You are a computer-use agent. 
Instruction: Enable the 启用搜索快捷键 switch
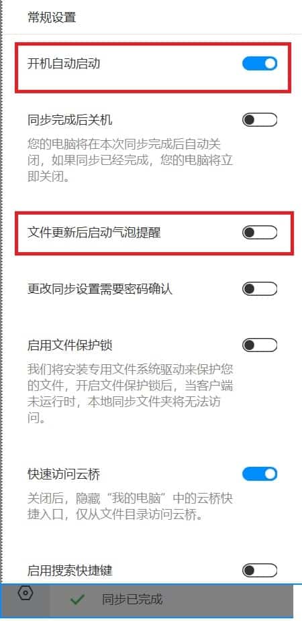point(260,571)
